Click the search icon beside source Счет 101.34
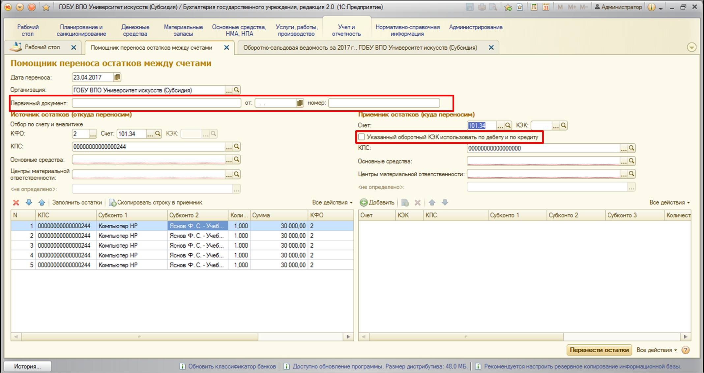Image resolution: width=704 pixels, height=373 pixels. tap(158, 134)
